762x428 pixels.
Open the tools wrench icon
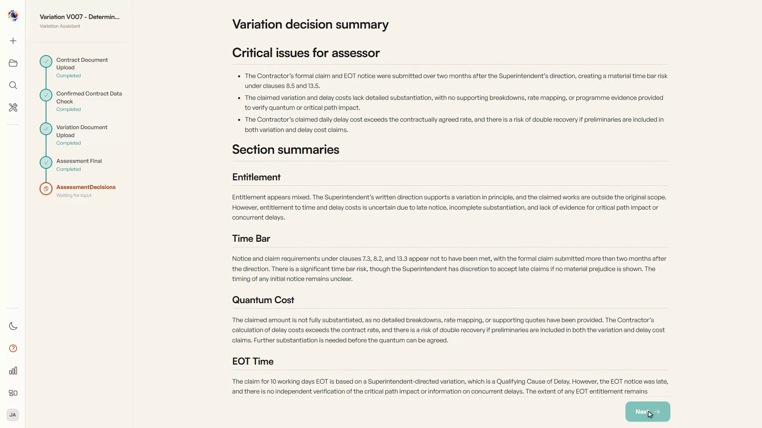click(13, 108)
